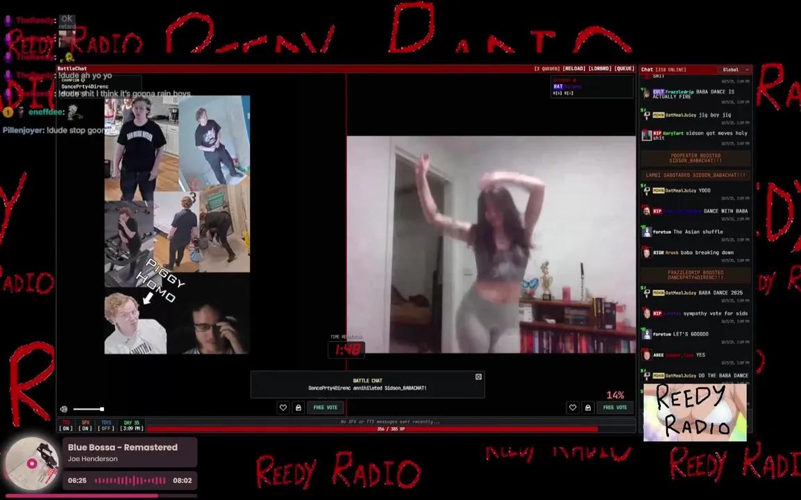Image resolution: width=801 pixels, height=500 pixels.
Task: Click the ABEE user avatar beside 'YES'
Action: [647, 355]
